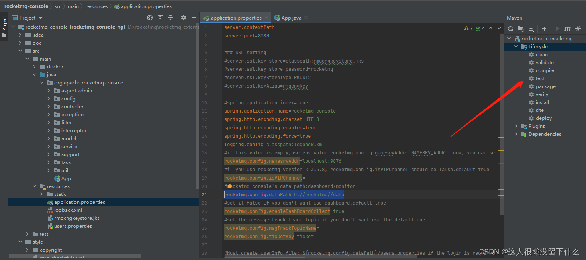The height and width of the screenshot is (260, 586).
Task: Expand the Plugins node in Maven
Action: coord(516,126)
